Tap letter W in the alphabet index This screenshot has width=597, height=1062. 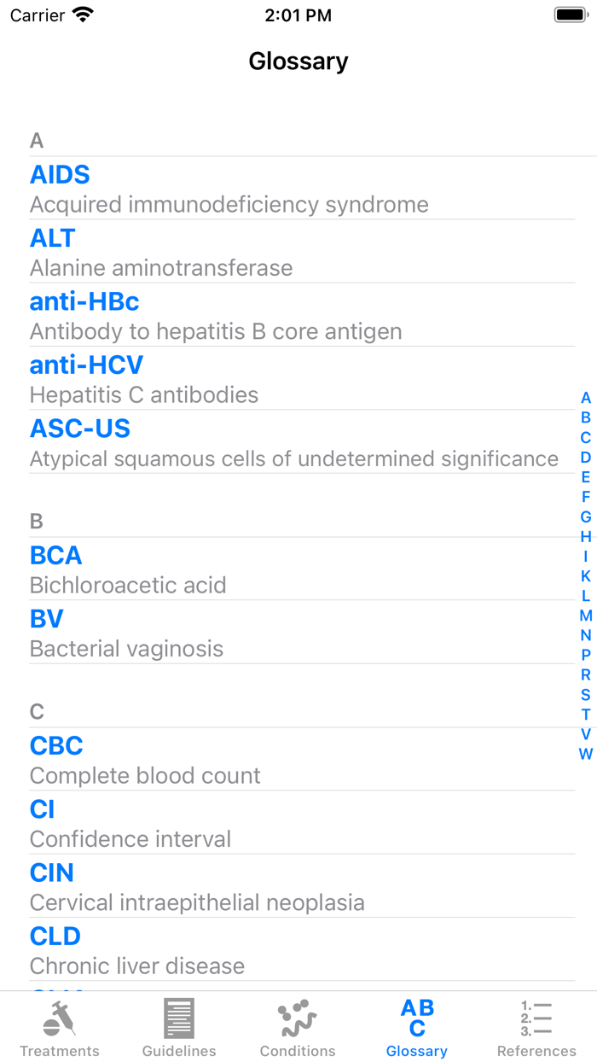pos(585,755)
